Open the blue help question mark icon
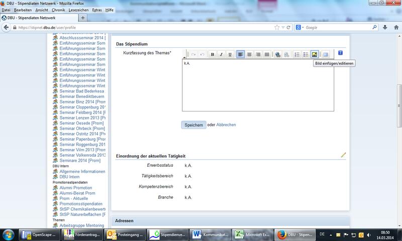 pyautogui.click(x=340, y=53)
